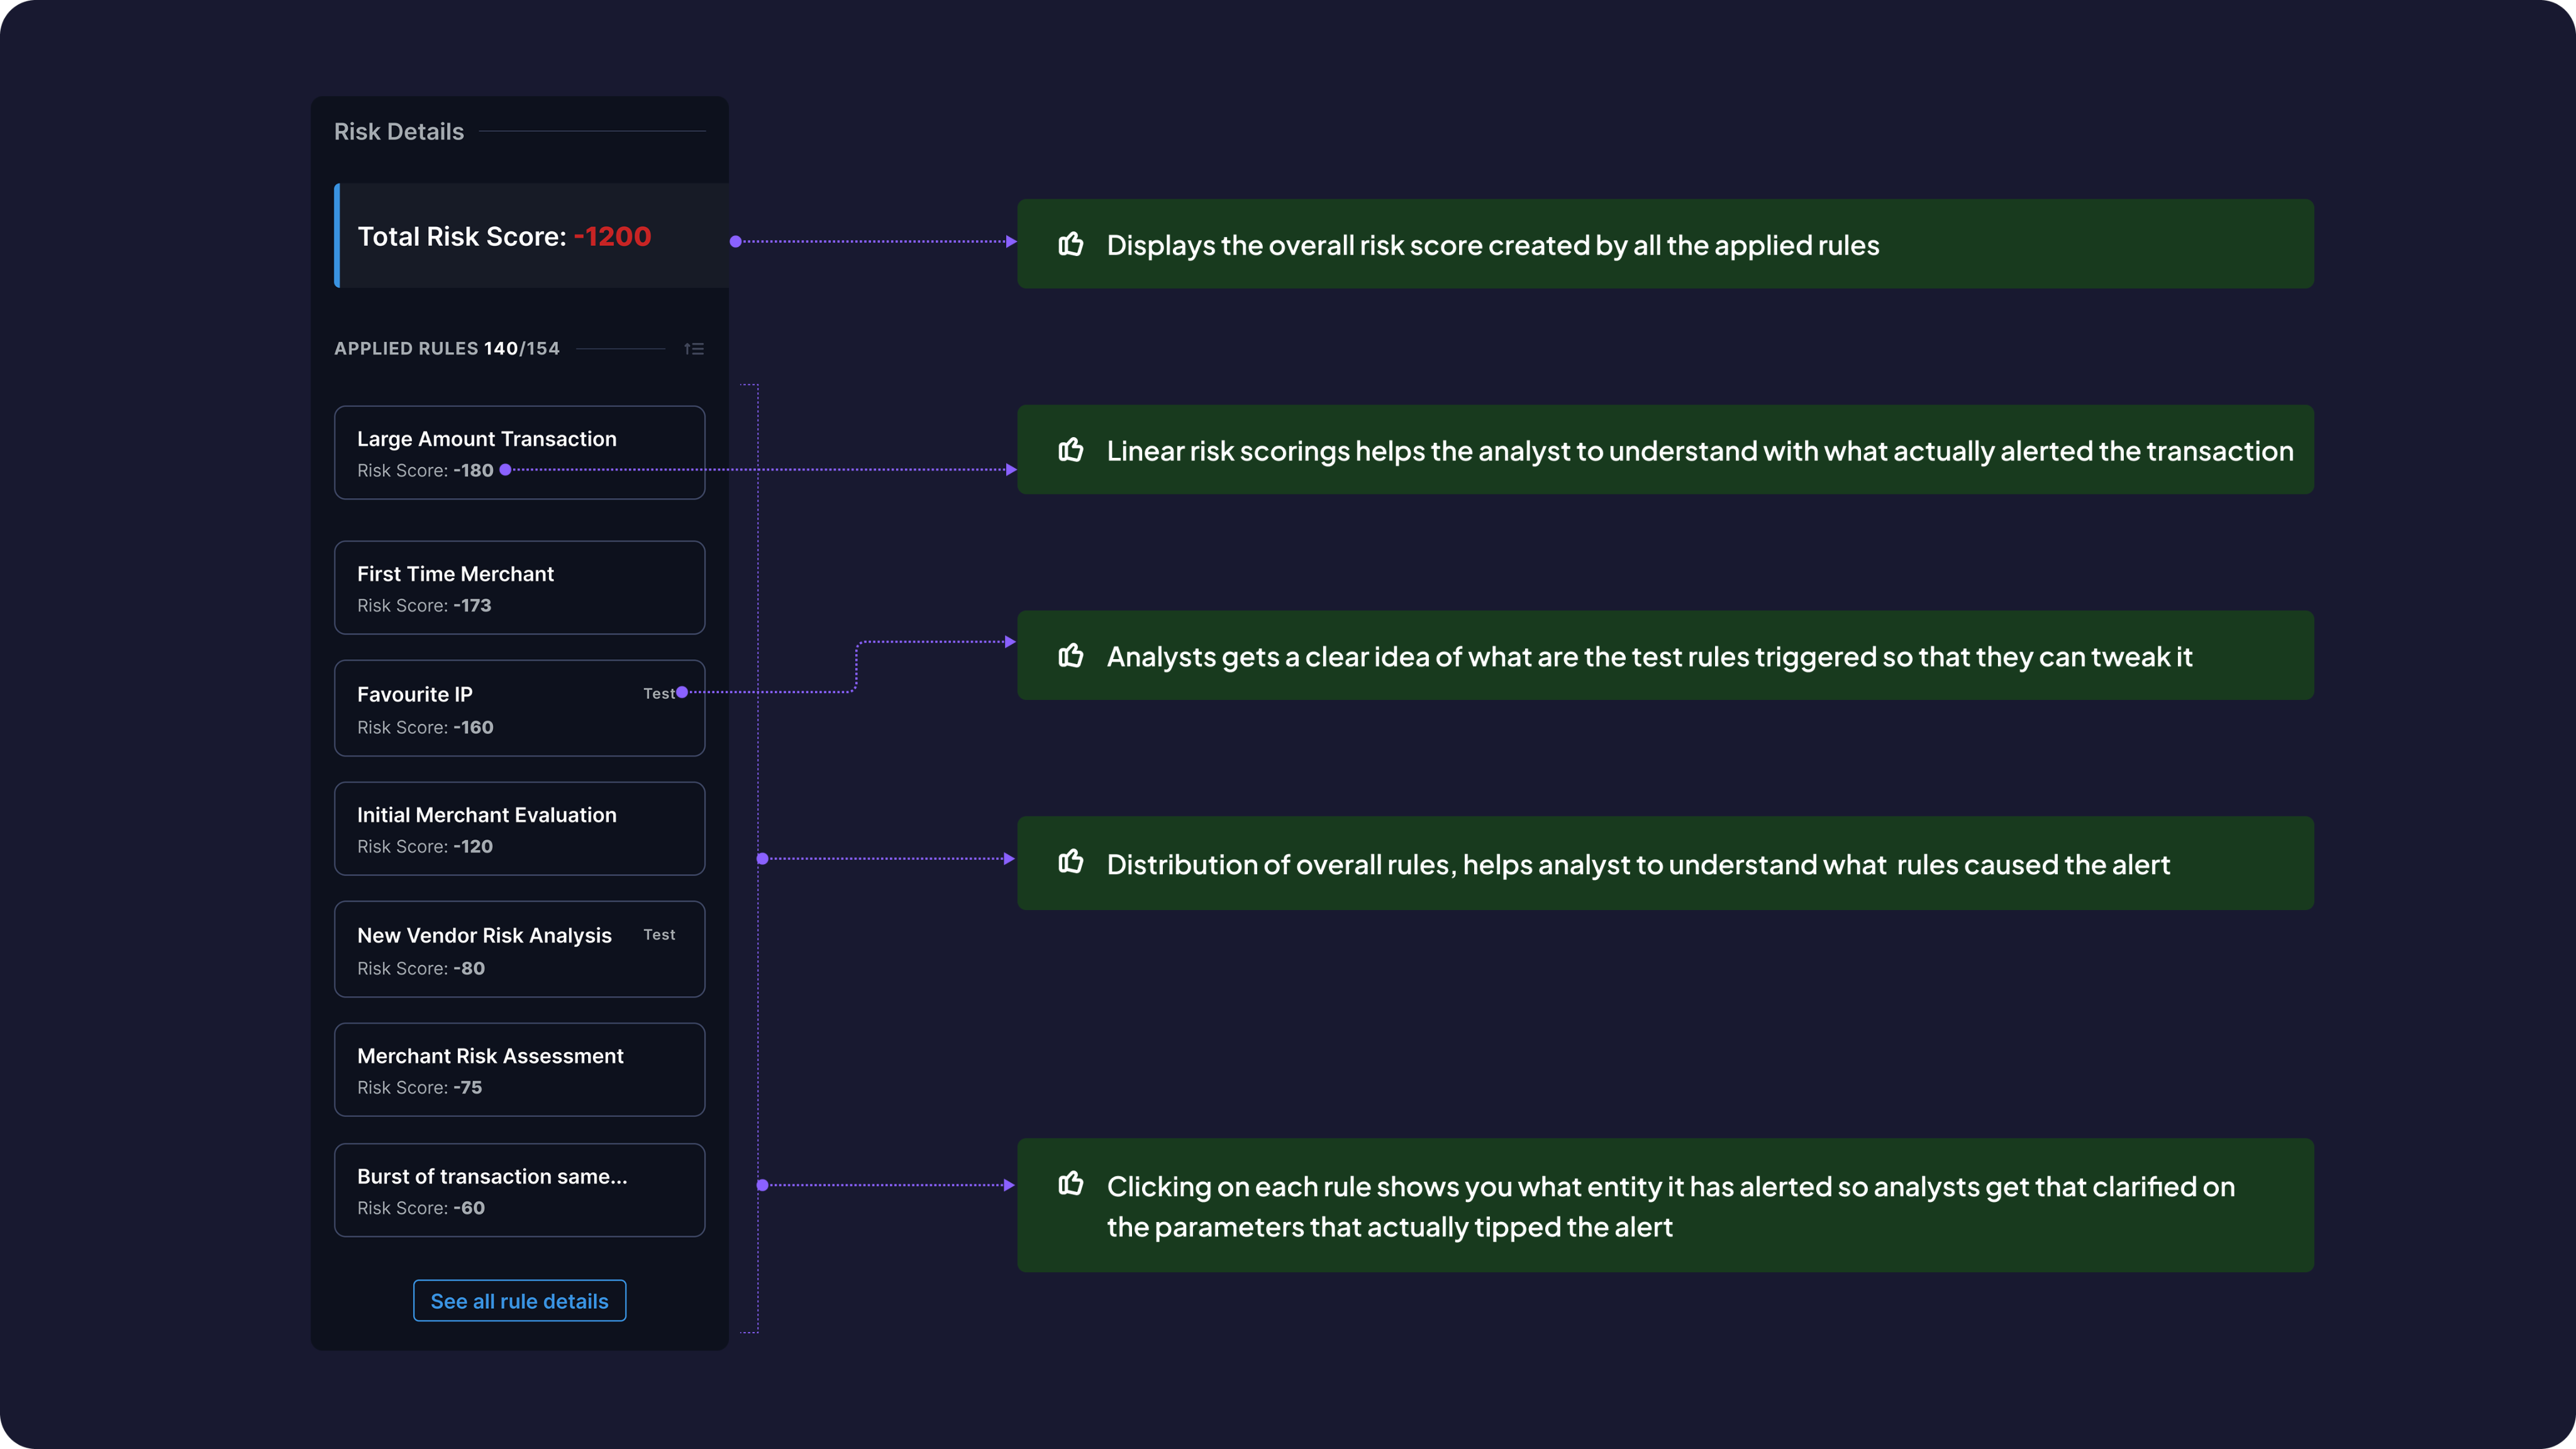Click the sort icon beside Applied Rules

click(x=694, y=349)
